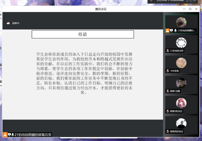Screen dimensions: 202x141
Task: Click muted mic icon beside 数媒1刘畅
Action: tap(168, 91)
